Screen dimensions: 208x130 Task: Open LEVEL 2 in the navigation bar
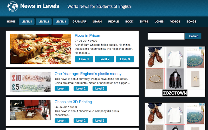(x=44, y=21)
